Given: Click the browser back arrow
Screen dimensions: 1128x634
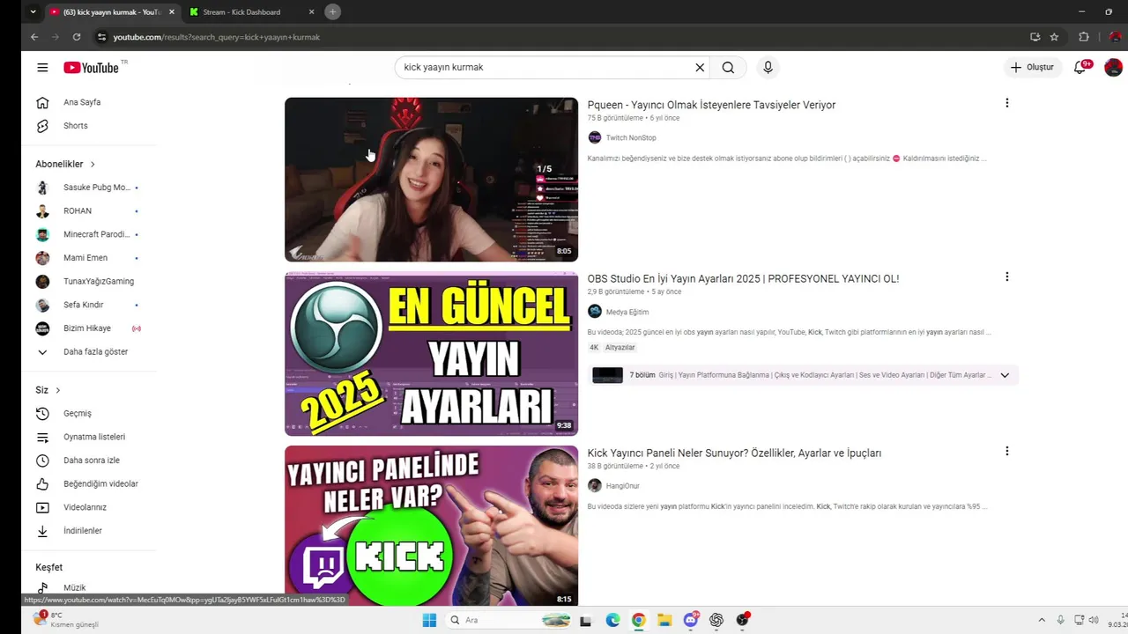Looking at the screenshot, I should [x=34, y=37].
